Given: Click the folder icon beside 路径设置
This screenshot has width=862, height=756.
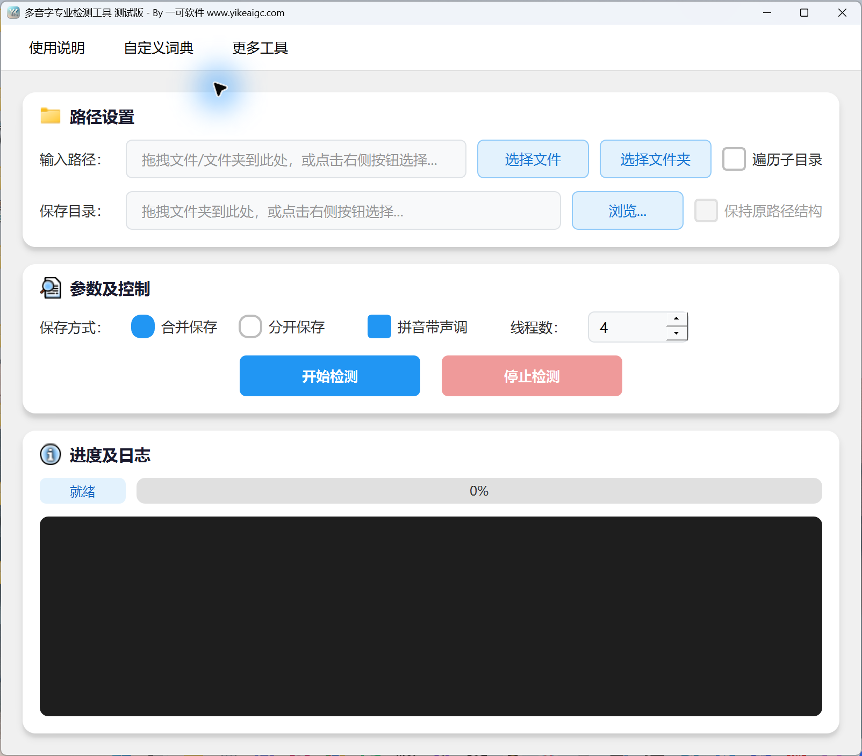Looking at the screenshot, I should tap(51, 116).
